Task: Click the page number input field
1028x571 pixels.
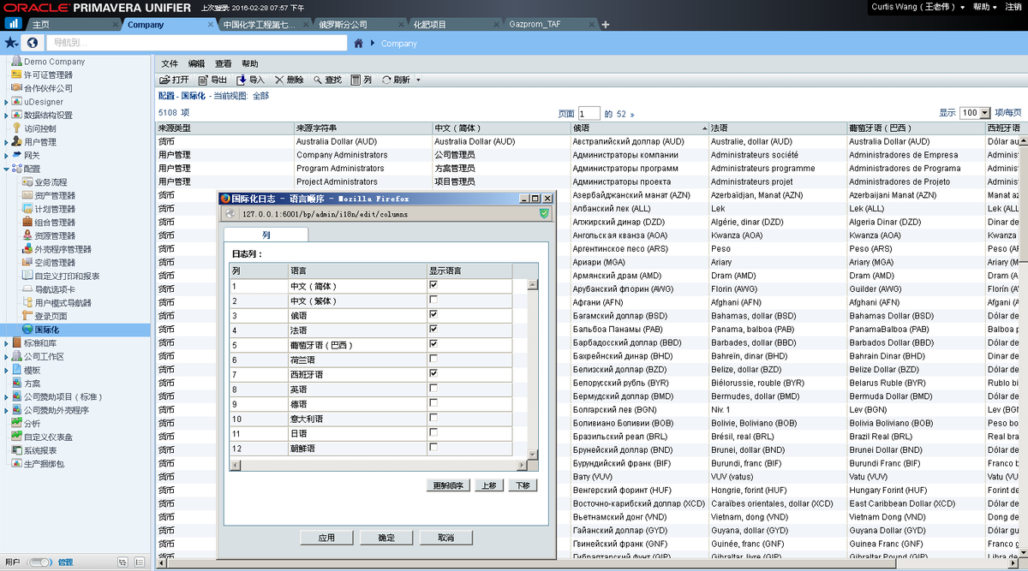Action: (589, 113)
